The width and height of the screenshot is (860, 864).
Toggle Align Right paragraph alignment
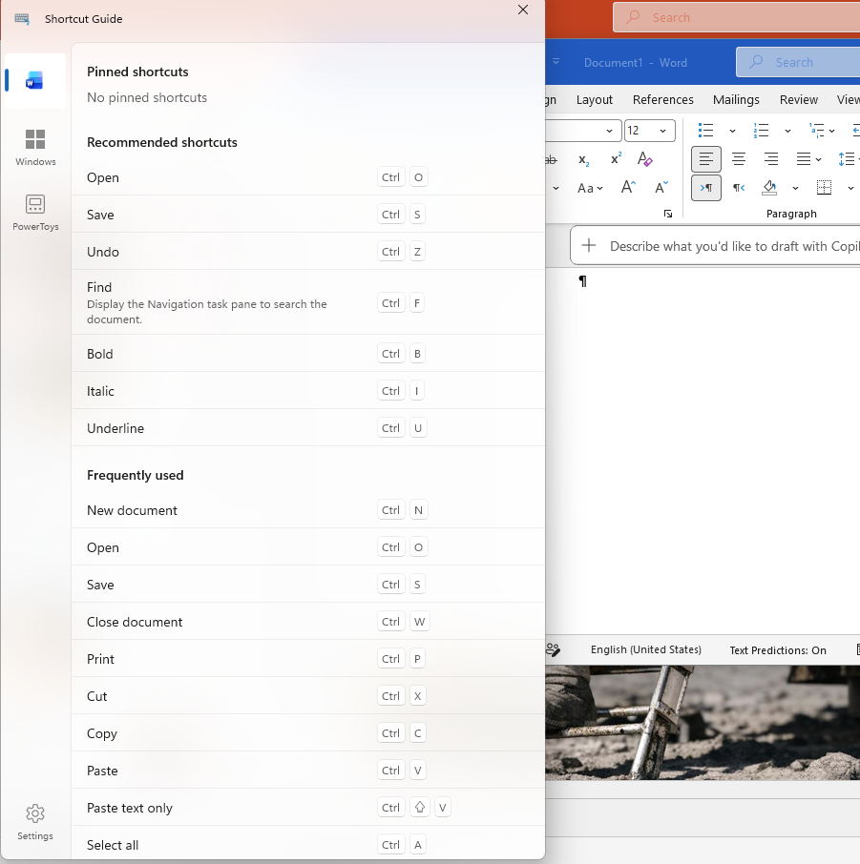(x=771, y=159)
